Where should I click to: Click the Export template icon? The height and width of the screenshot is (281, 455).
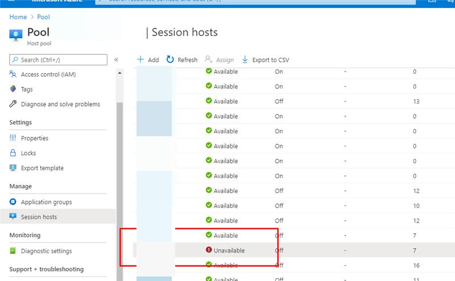pyautogui.click(x=13, y=167)
